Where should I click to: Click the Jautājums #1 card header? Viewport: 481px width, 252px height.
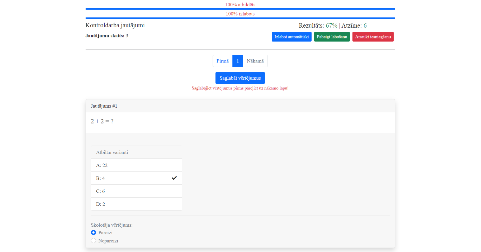(x=240, y=106)
